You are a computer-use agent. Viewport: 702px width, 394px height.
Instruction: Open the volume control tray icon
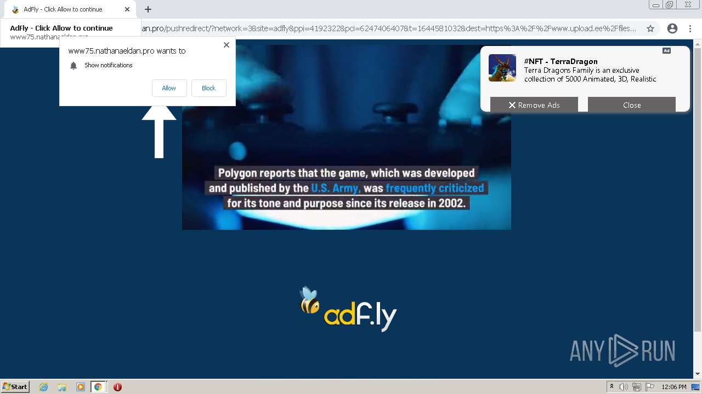click(623, 387)
